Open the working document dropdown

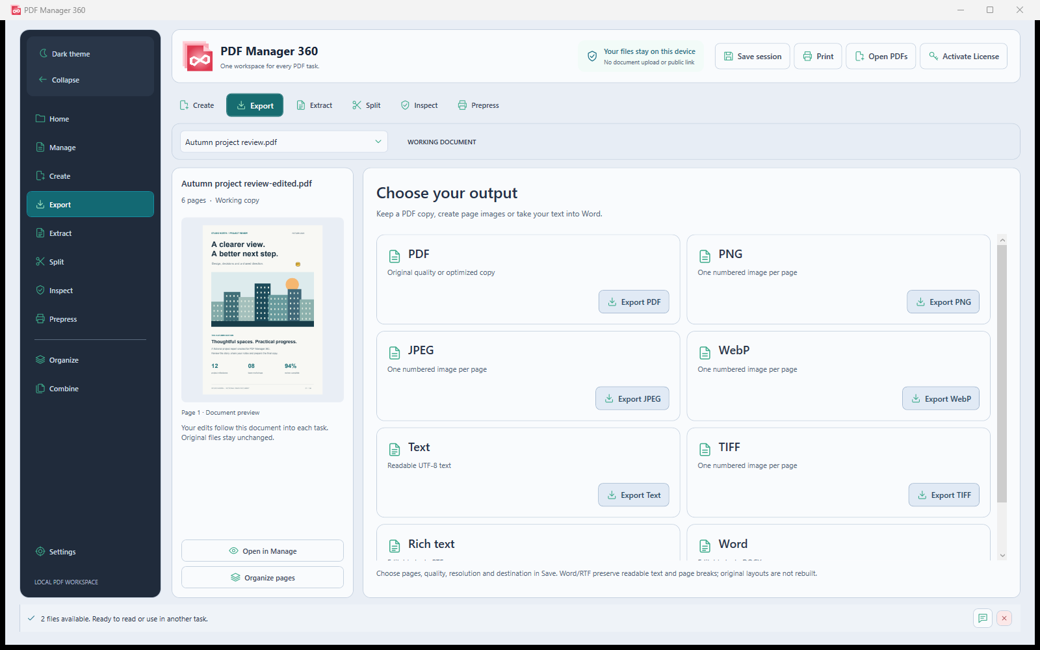pyautogui.click(x=284, y=142)
